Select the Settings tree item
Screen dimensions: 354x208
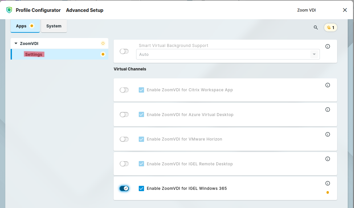(x=34, y=54)
